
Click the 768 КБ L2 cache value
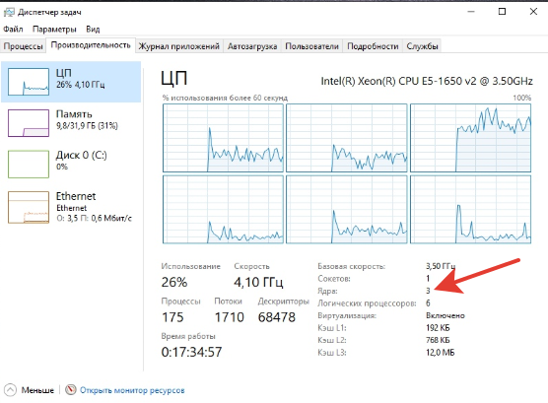click(438, 340)
